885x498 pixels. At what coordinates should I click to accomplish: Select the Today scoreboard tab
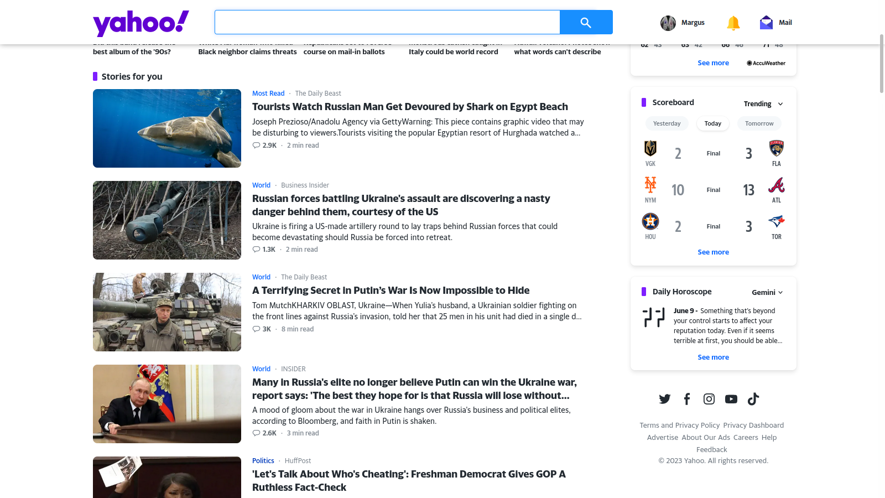click(713, 123)
